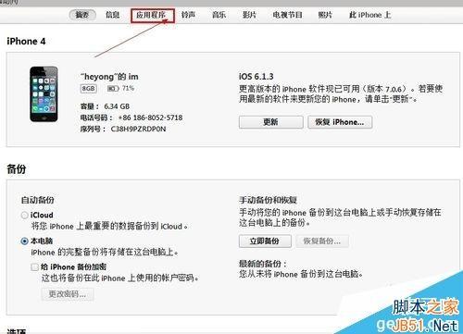The width and height of the screenshot is (463, 334).
Task: Select the iCloud backup radio button
Action: (25, 216)
